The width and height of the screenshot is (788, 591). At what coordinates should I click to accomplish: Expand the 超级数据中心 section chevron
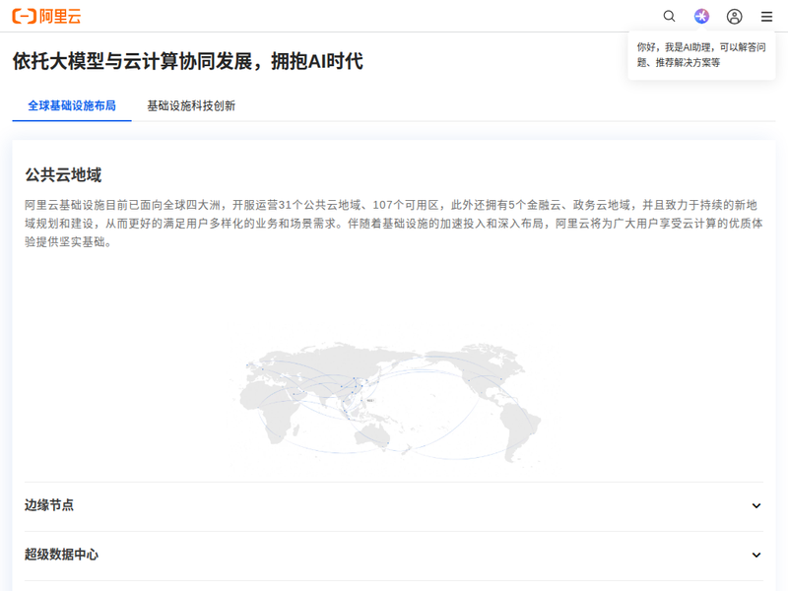point(756,555)
